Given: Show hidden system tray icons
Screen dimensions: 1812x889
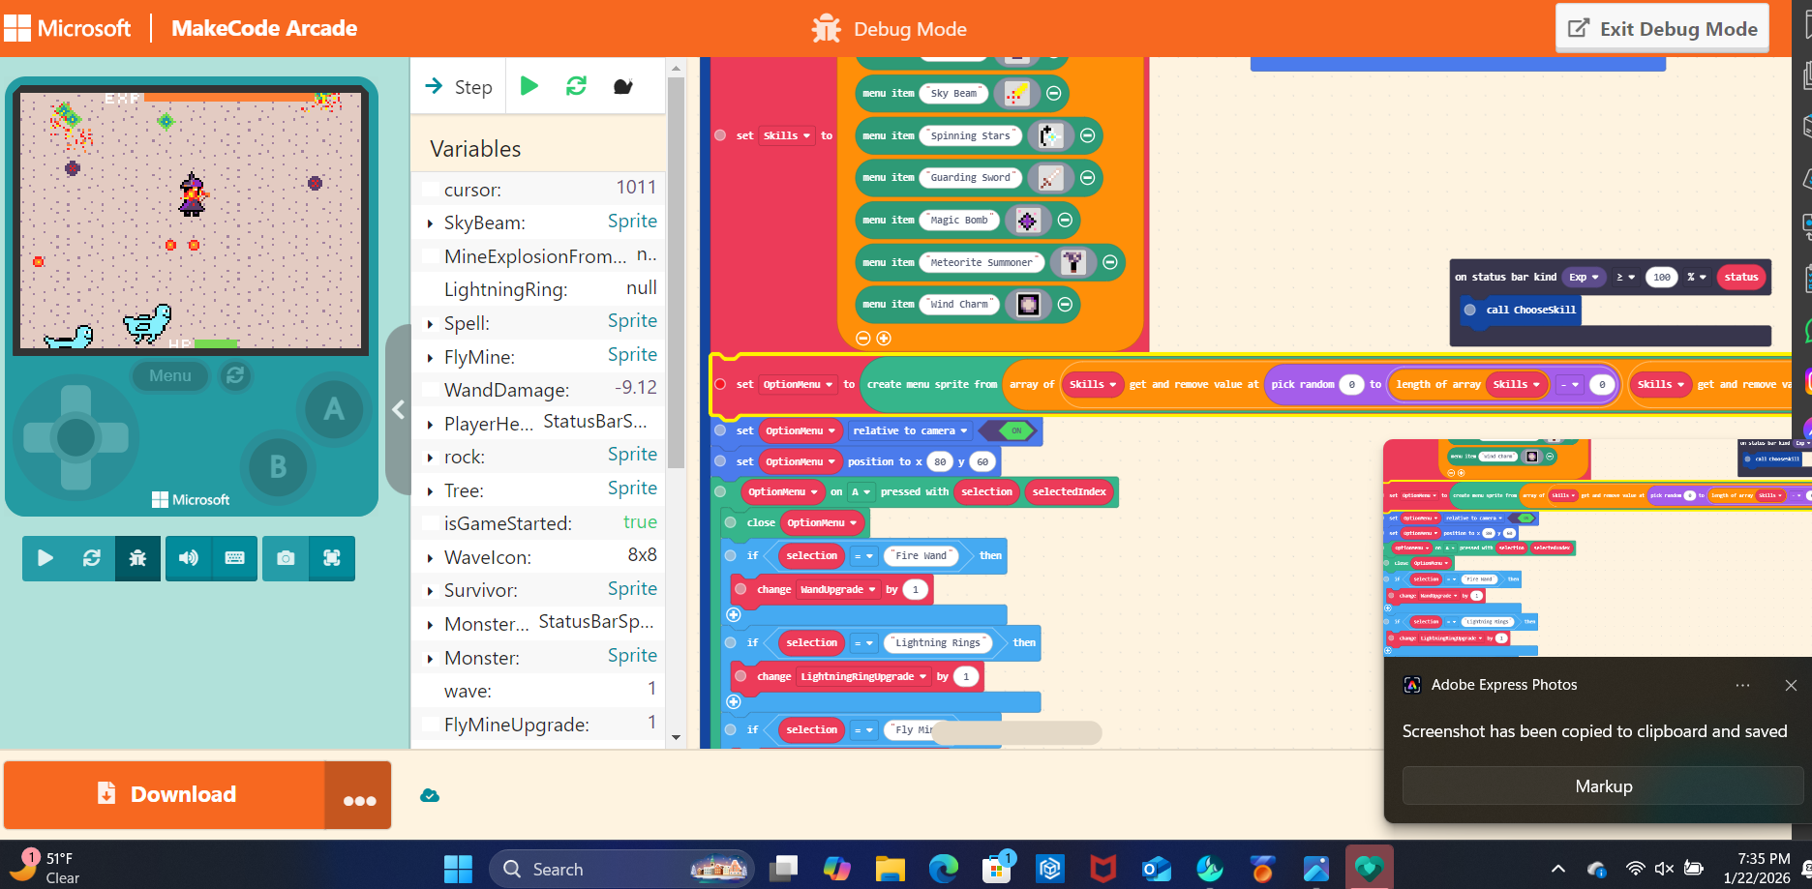Looking at the screenshot, I should pos(1557,869).
